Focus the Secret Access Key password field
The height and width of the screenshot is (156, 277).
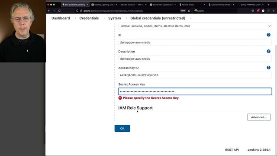coord(195,91)
